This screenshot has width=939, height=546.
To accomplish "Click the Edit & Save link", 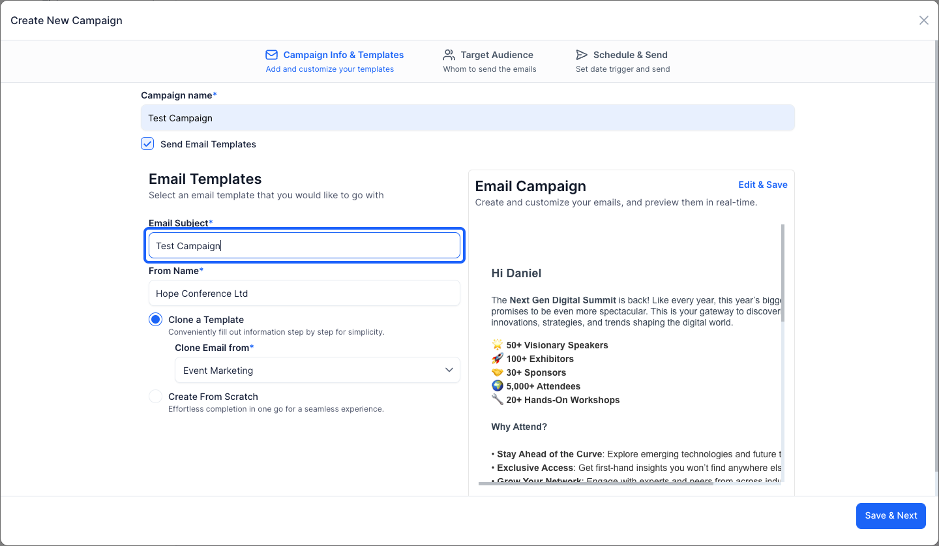I will [763, 185].
